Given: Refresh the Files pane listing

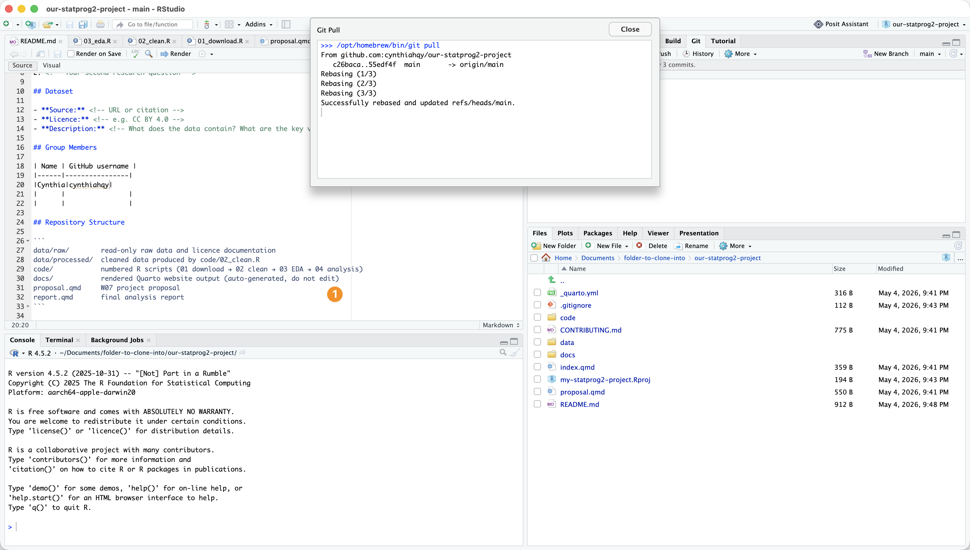Looking at the screenshot, I should pyautogui.click(x=958, y=246).
